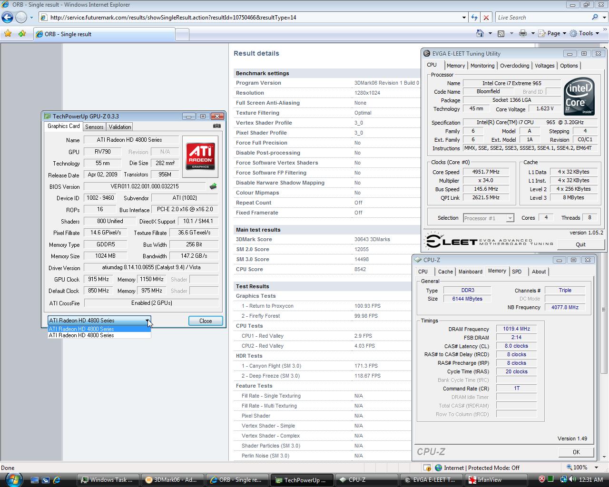609x487 pixels.
Task: Click the Internet zone globe in status bar
Action: click(x=439, y=468)
